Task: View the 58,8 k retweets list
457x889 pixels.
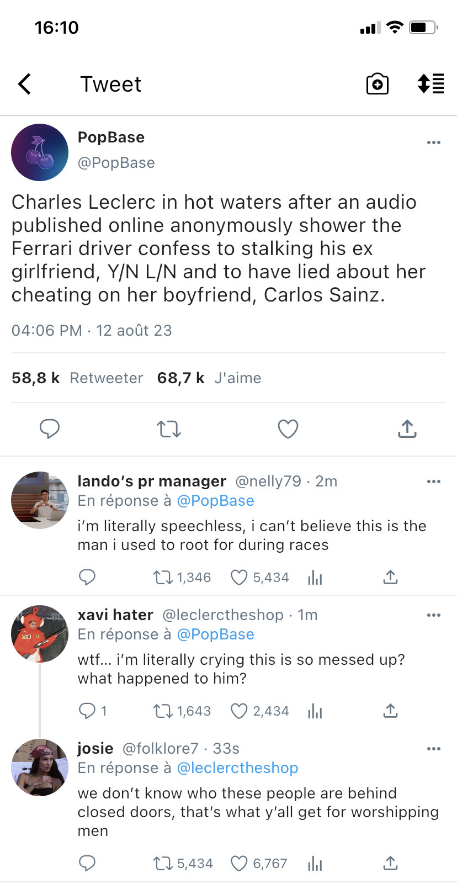Action: [x=77, y=378]
